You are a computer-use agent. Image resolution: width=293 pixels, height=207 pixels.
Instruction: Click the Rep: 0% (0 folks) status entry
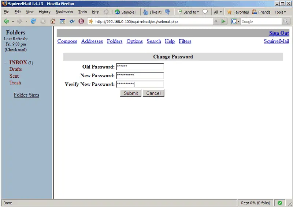click(x=255, y=203)
